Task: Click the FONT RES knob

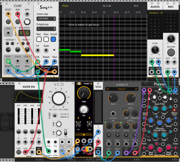Action: [84, 110]
